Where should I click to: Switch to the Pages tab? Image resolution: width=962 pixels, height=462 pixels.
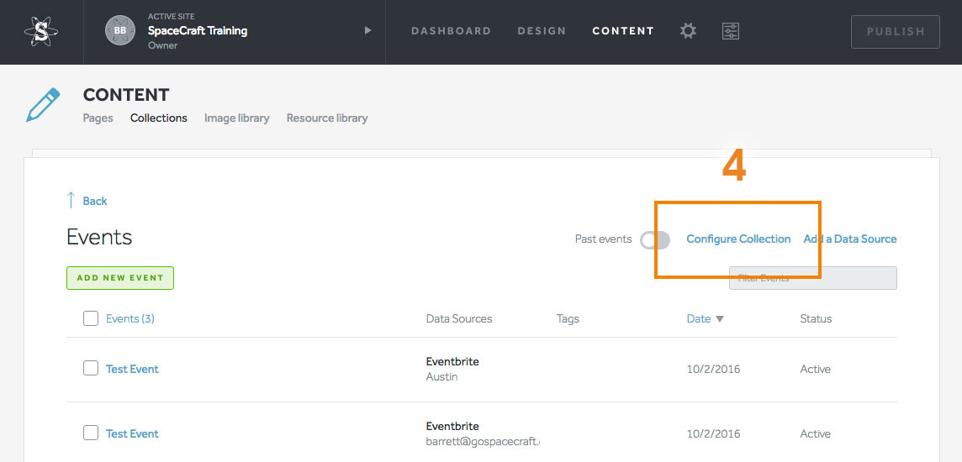[x=98, y=118]
